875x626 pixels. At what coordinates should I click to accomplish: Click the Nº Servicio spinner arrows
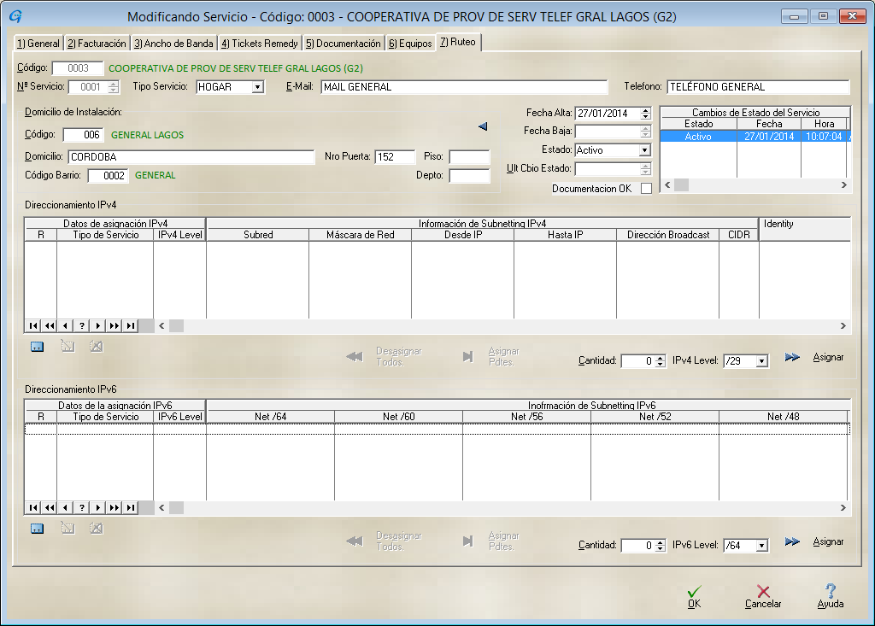pyautogui.click(x=114, y=87)
